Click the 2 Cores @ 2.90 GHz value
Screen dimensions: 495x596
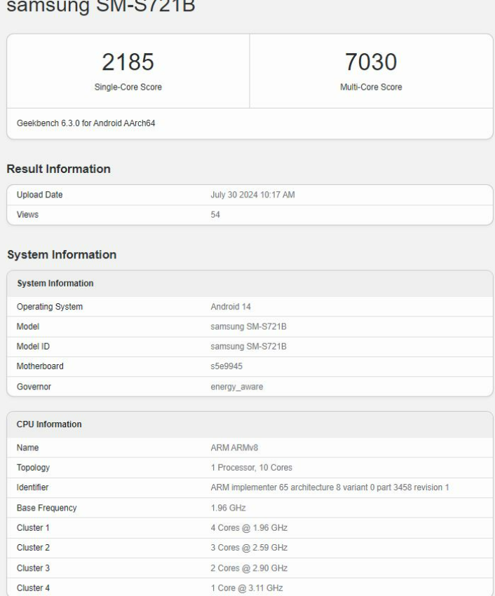click(x=249, y=568)
